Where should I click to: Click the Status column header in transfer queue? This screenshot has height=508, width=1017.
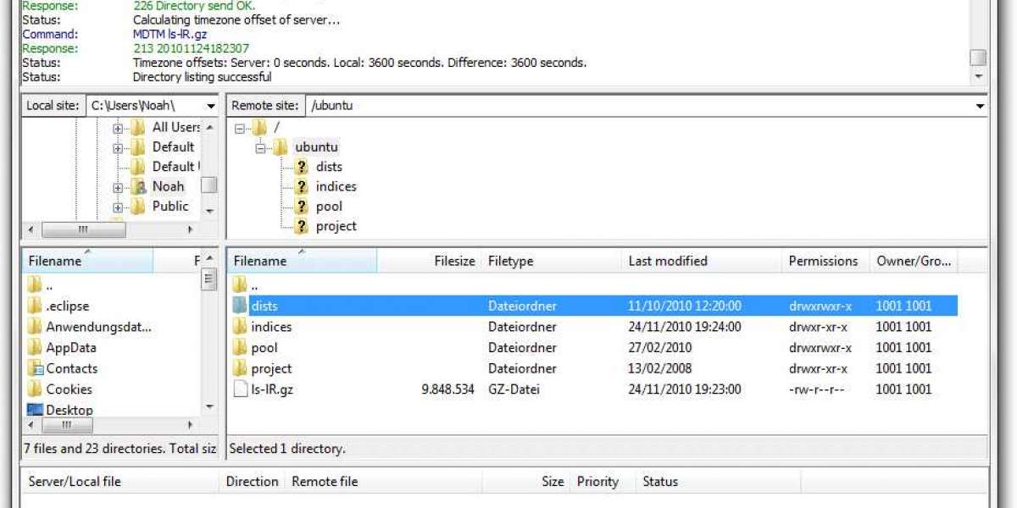pyautogui.click(x=660, y=482)
